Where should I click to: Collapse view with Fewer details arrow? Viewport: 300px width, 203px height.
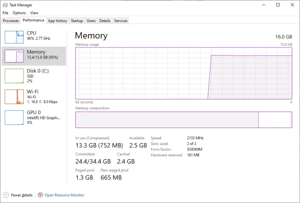[6, 195]
